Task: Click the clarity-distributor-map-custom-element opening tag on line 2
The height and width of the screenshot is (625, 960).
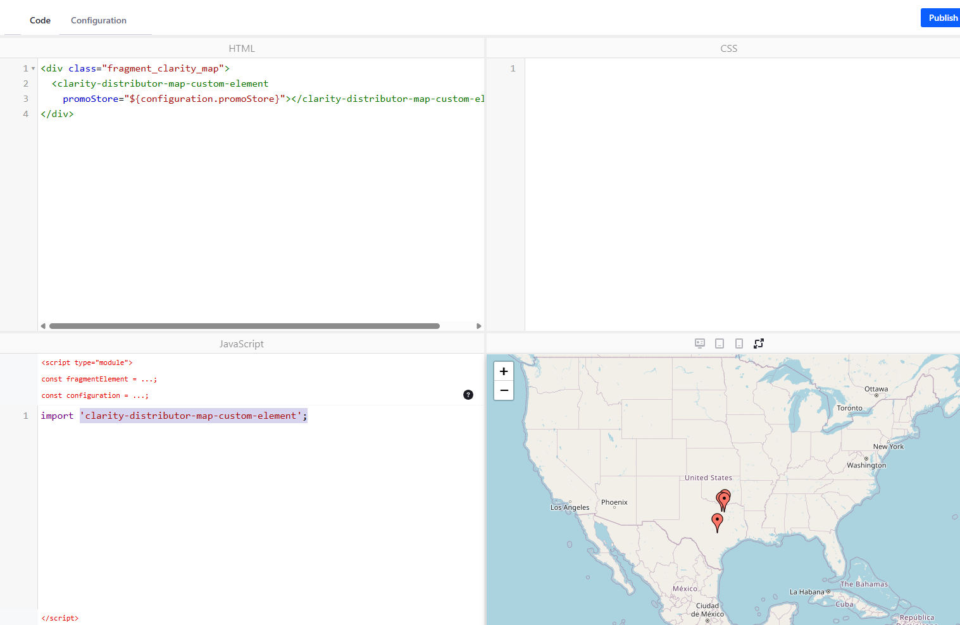Action: [160, 84]
